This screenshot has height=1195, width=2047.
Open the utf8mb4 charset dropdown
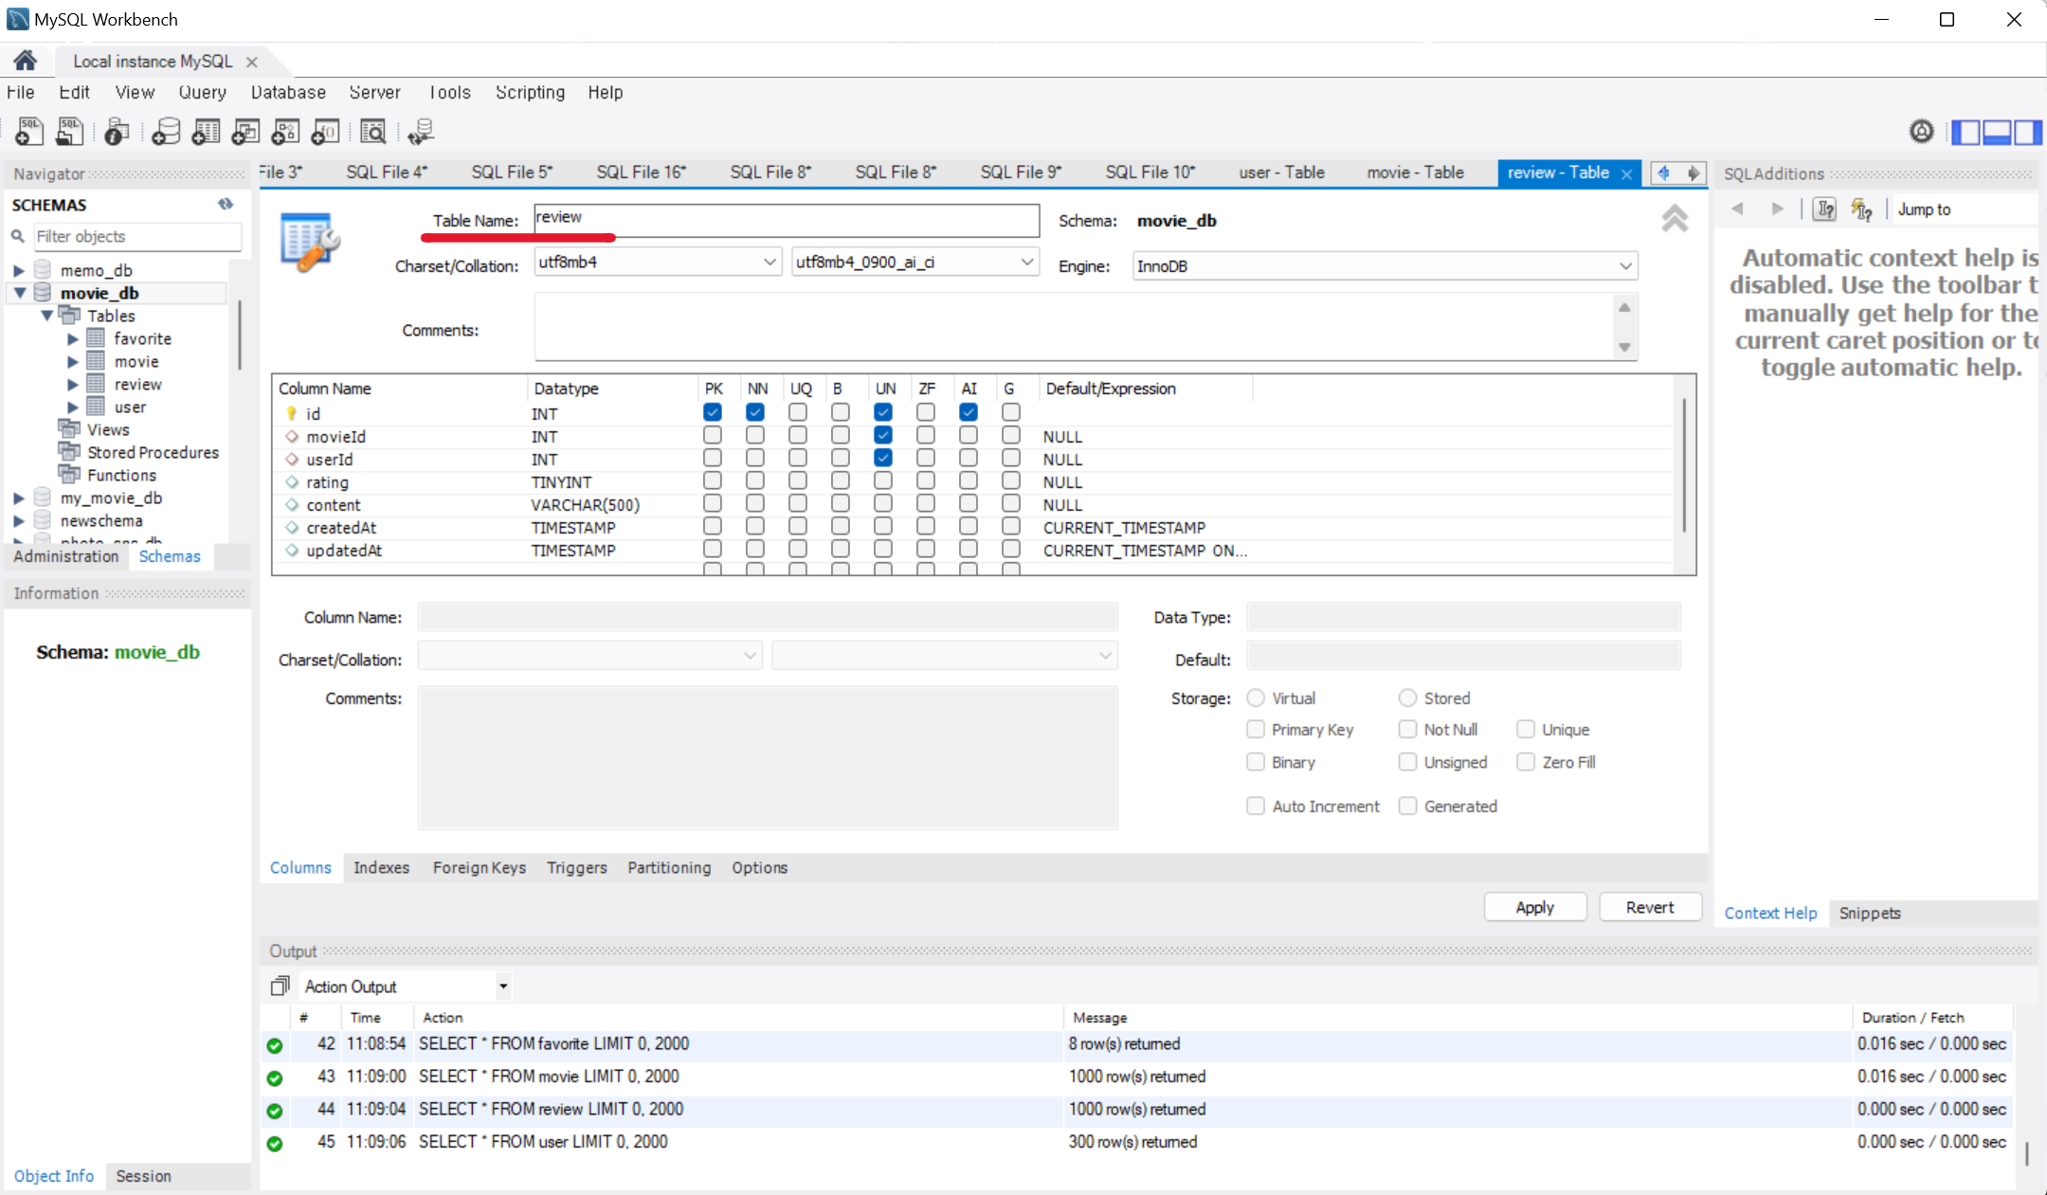click(658, 263)
